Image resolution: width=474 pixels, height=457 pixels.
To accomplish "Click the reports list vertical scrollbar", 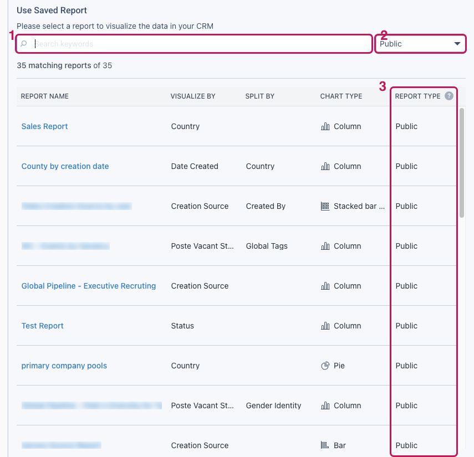I will click(462, 162).
